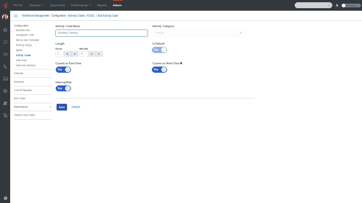Click the Genesys logo in the top bar

pyautogui.click(x=5, y=5)
